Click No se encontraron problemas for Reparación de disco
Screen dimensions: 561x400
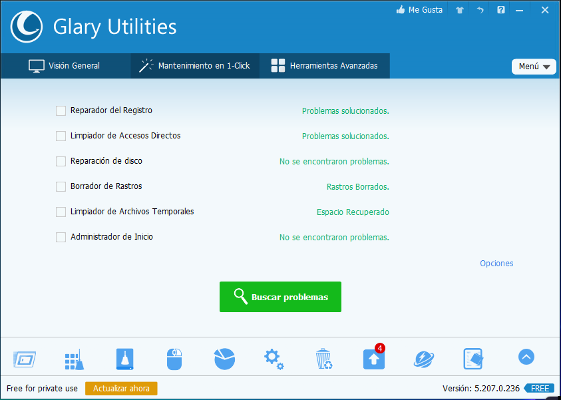[x=334, y=162]
